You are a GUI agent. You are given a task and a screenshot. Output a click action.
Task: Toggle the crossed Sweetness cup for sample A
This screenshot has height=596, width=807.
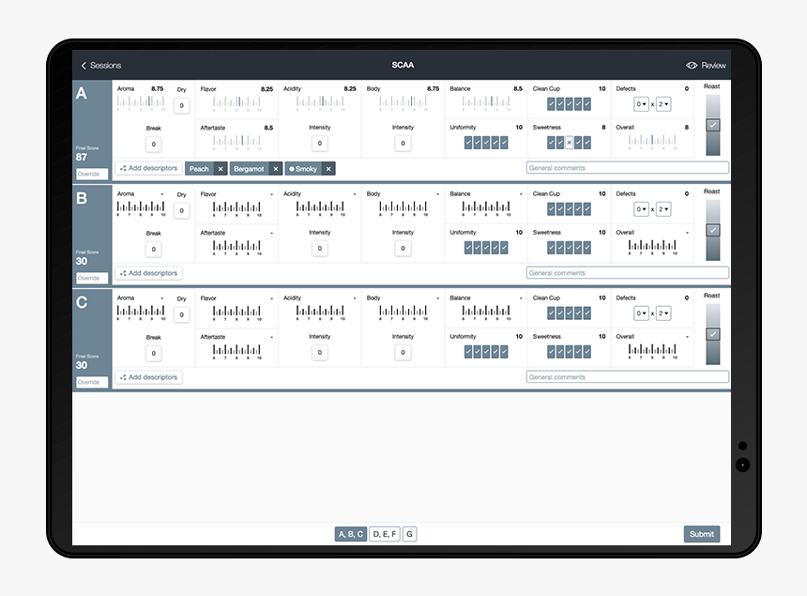point(569,143)
